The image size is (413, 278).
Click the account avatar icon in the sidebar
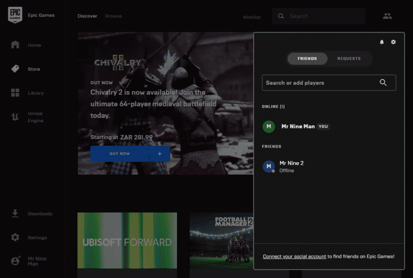click(x=15, y=261)
